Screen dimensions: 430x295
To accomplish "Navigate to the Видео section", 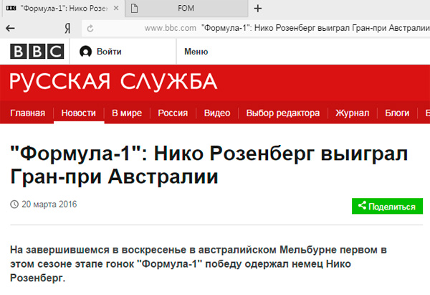I will point(216,113).
